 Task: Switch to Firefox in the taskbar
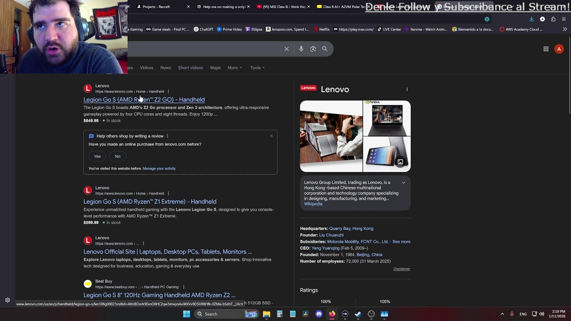pyautogui.click(x=332, y=314)
